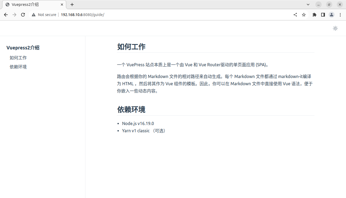This screenshot has width=346, height=198.
Task: Bookmark this page with the star icon
Action: click(x=304, y=15)
